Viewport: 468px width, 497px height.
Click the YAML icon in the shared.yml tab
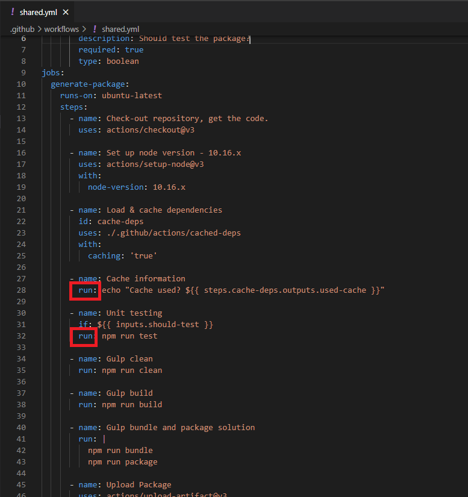point(12,12)
